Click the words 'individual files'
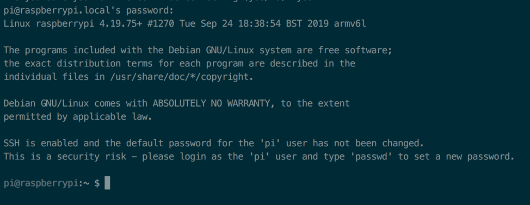The image size is (530, 205). tap(46, 77)
